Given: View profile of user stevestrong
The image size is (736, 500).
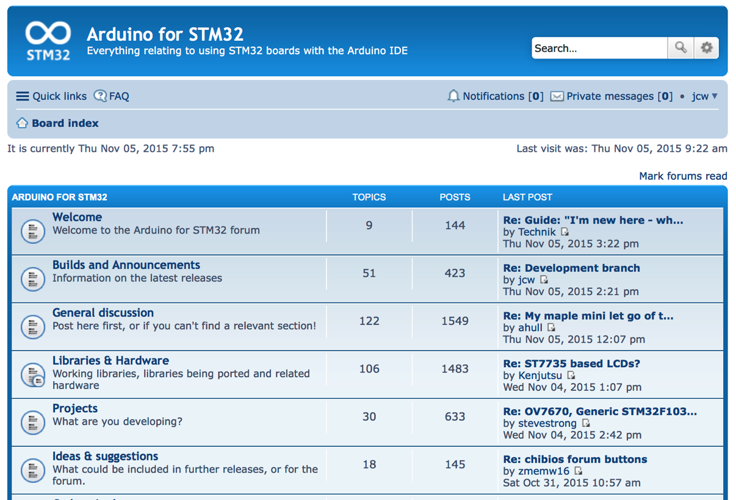Looking at the screenshot, I should [x=547, y=424].
